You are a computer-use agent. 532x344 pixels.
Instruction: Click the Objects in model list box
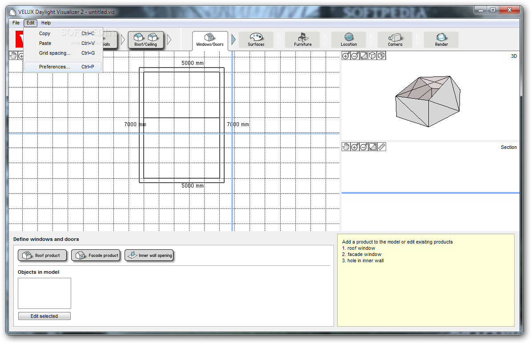coord(44,293)
